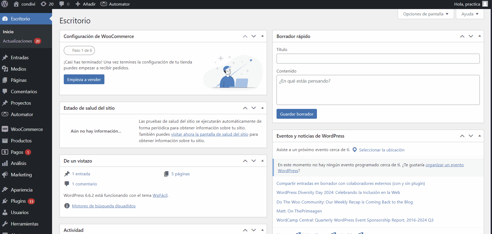Open the updates icon showing 20
This screenshot has width=492, height=234.
44,4
